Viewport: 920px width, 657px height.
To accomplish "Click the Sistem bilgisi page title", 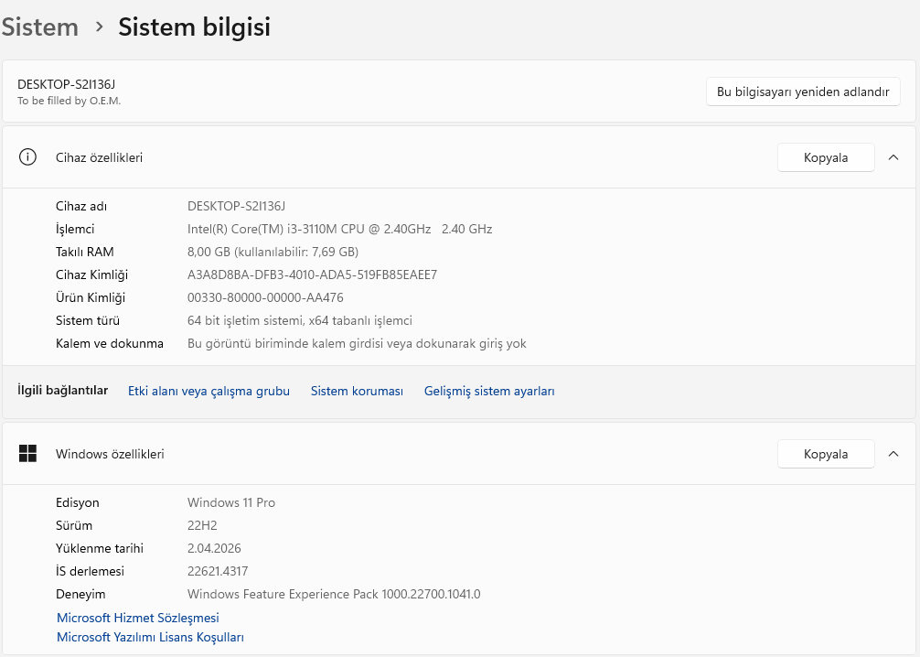I will [x=194, y=27].
